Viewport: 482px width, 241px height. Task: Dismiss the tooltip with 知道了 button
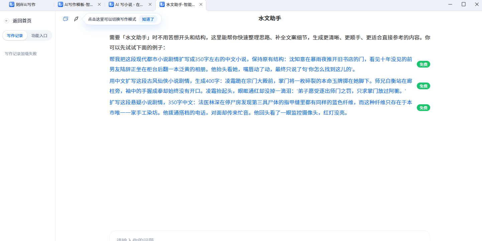click(148, 19)
